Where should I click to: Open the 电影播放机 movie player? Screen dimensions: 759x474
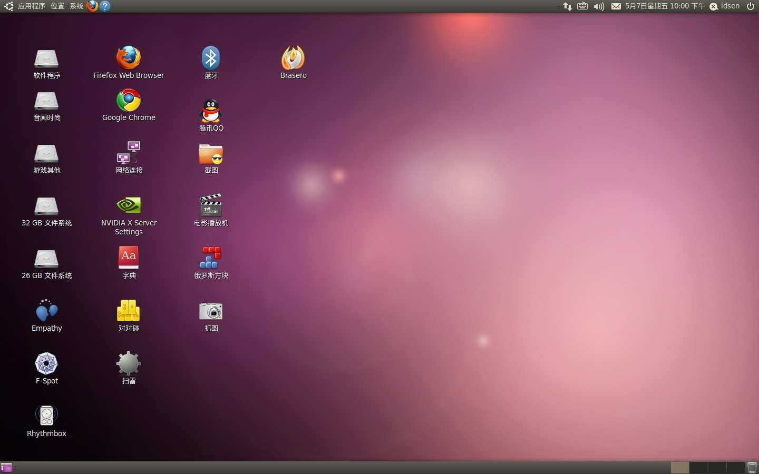(x=211, y=205)
